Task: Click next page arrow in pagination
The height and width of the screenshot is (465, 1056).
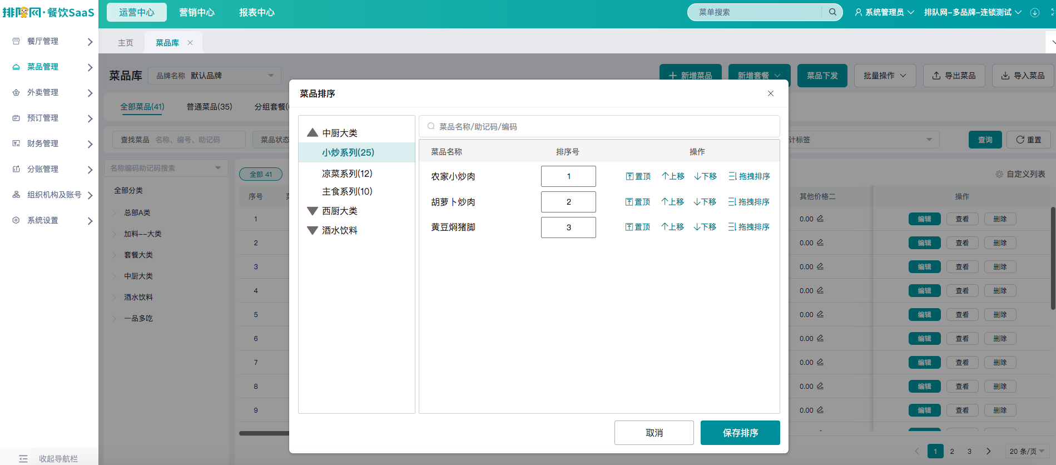Action: [x=988, y=451]
